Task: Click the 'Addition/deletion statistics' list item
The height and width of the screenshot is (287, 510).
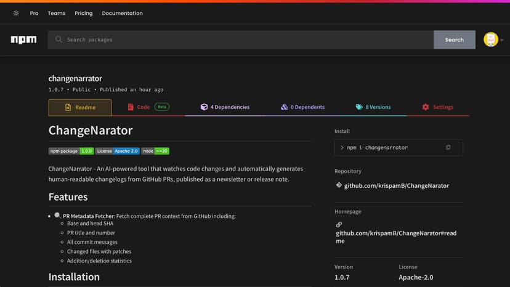Action: (x=99, y=261)
